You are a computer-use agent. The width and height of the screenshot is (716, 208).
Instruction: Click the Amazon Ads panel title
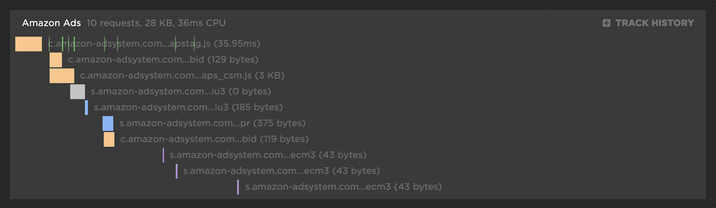tap(52, 23)
